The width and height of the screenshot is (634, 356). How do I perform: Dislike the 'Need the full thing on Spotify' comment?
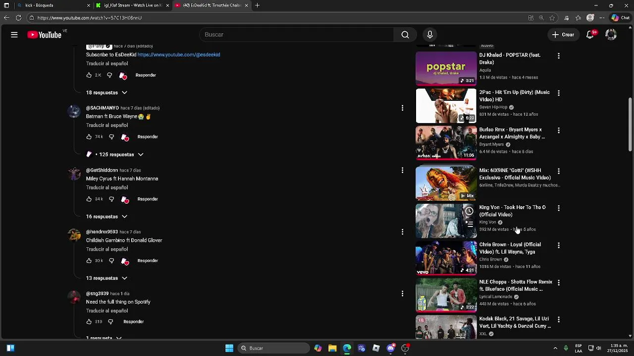click(110, 322)
